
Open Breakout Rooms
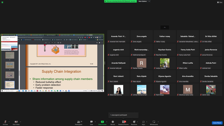pyautogui.click(x=124, y=122)
